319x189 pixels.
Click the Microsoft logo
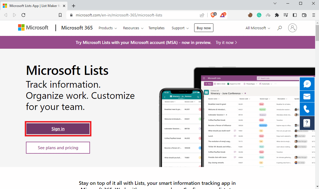(33, 28)
